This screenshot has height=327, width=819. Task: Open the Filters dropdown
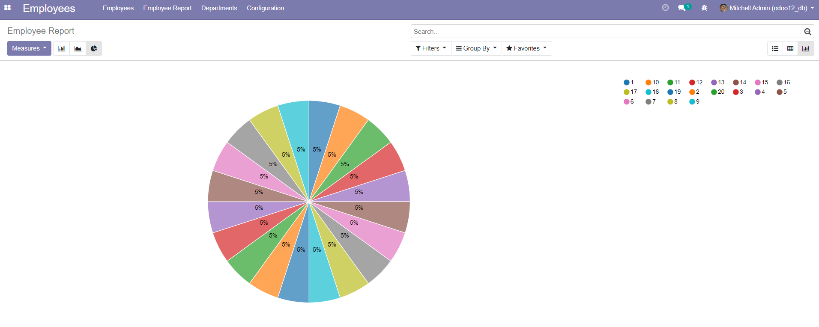tap(431, 48)
